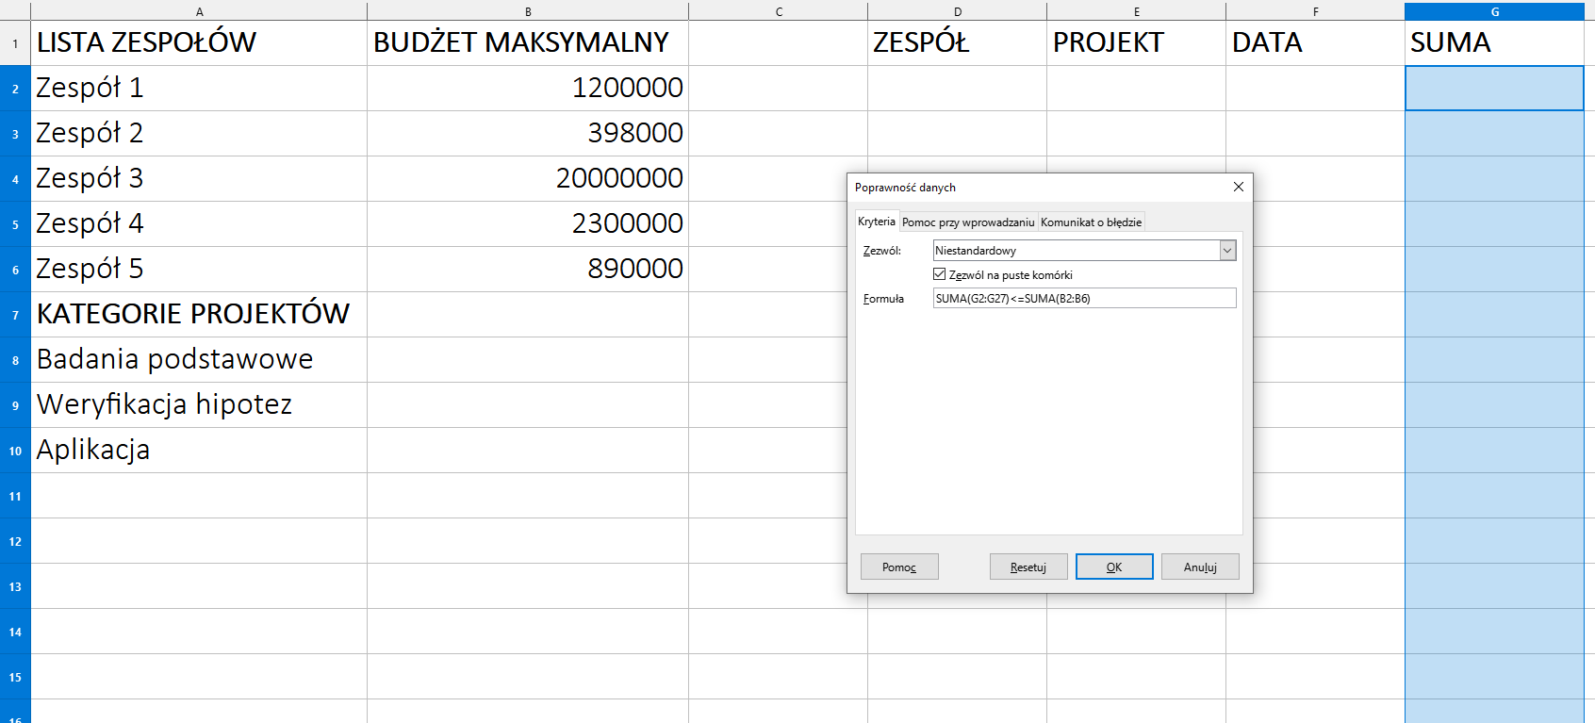Close the Poprawność danych dialog
1595x723 pixels.
coord(1238,187)
